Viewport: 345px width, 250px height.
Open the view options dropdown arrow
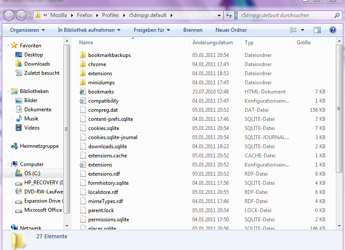click(303, 30)
